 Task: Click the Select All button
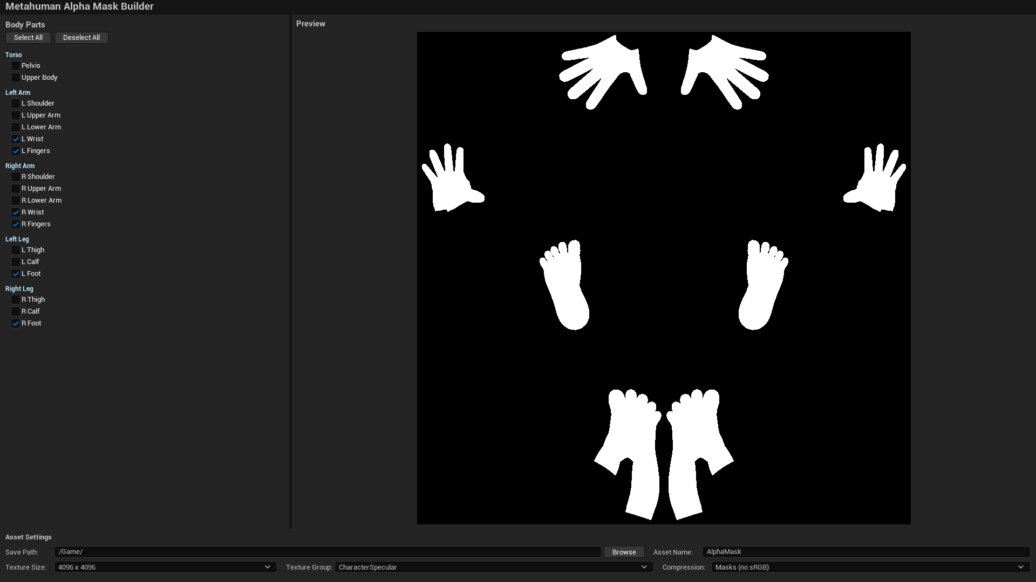point(28,38)
